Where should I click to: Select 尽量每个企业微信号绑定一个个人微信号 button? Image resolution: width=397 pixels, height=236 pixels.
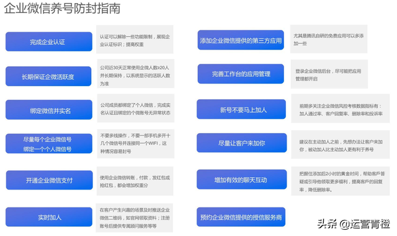click(x=49, y=144)
